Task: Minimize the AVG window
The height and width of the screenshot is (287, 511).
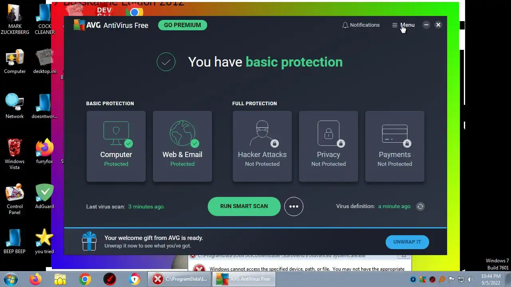Action: coord(426,25)
